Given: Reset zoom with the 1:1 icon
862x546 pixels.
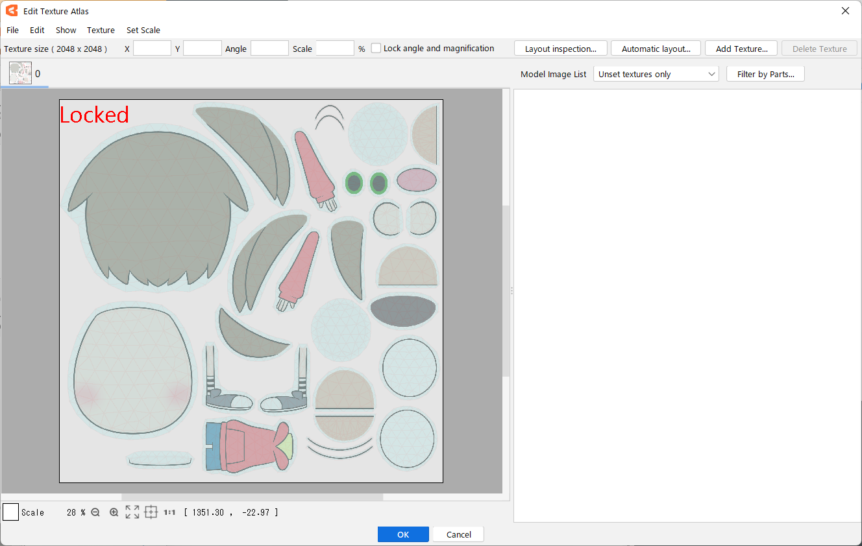Looking at the screenshot, I should point(169,512).
